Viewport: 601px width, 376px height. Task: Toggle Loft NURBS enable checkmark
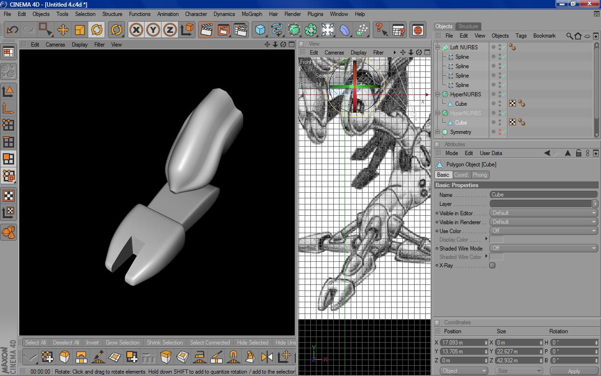[x=504, y=47]
